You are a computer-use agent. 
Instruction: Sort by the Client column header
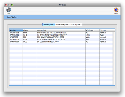[30, 30]
